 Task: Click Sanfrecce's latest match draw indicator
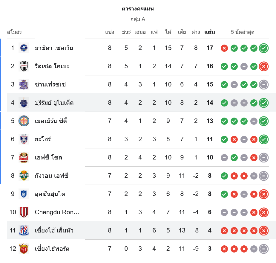point(263,84)
